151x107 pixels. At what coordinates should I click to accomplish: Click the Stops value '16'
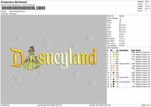(120, 20)
